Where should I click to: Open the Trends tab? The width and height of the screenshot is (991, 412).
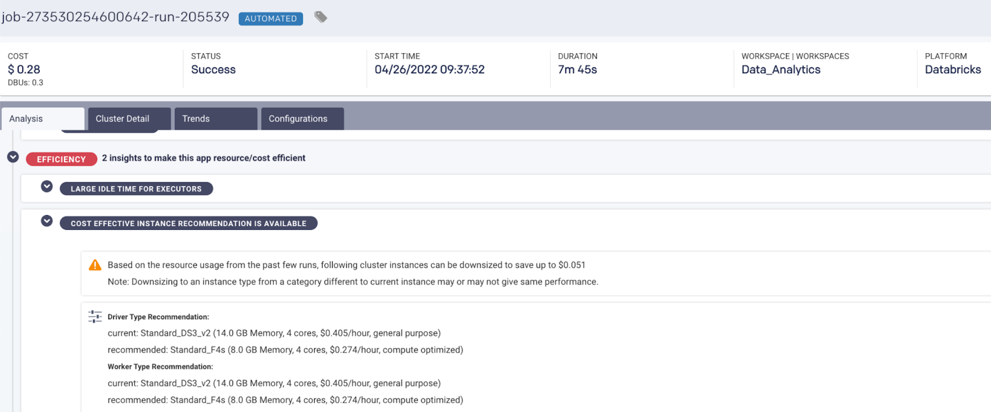pyautogui.click(x=216, y=119)
